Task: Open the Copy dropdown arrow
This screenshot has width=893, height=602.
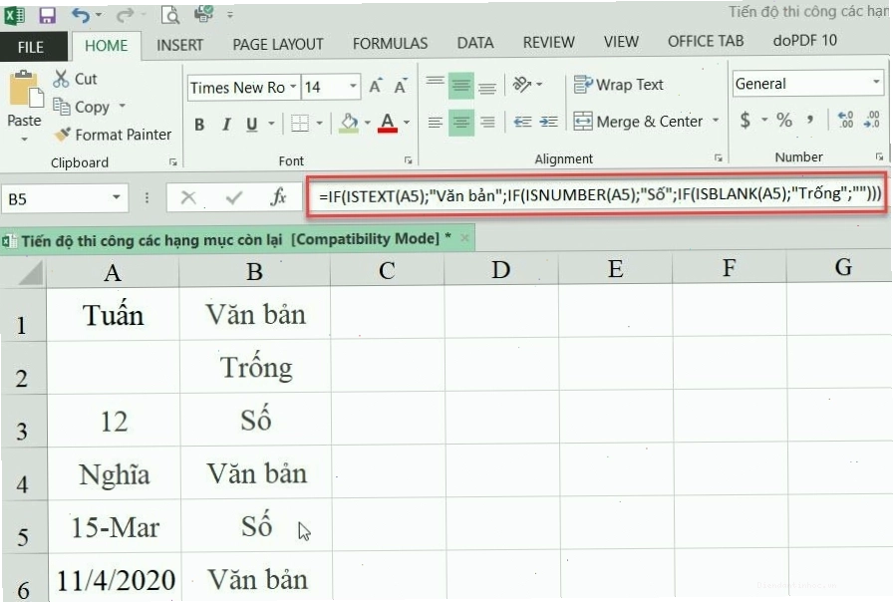Action: 122,107
